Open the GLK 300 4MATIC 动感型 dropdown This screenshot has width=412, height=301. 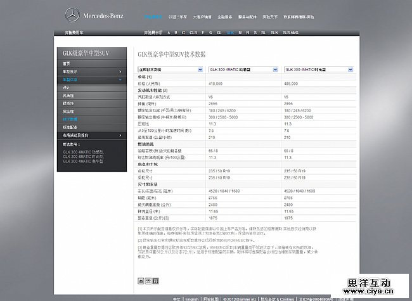pos(243,68)
